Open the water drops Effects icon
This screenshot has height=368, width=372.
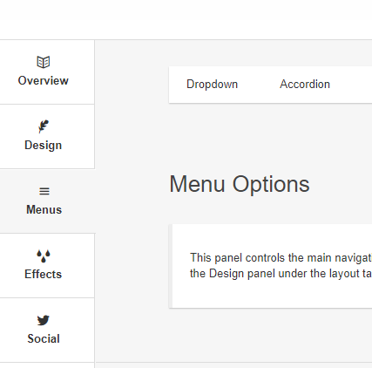44,256
